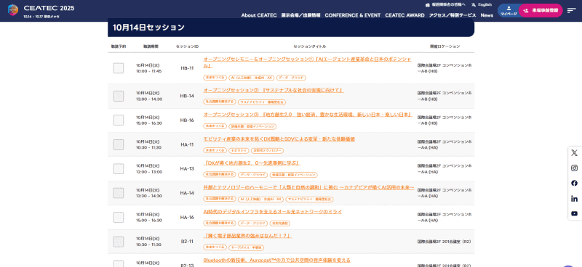582x267 pixels.
Task: Click the 10月14日セッション heading bar
Action: [x=291, y=28]
